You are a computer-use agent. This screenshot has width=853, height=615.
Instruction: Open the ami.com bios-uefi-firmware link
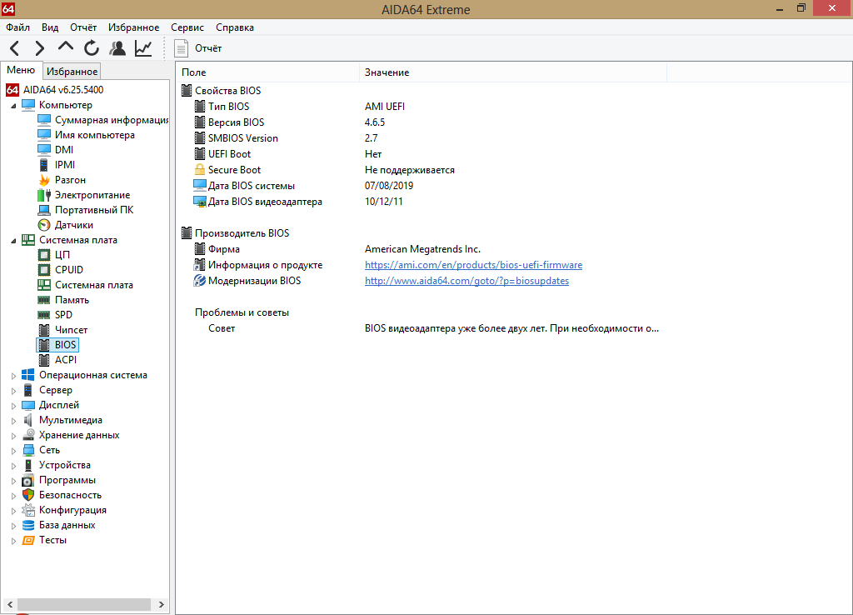(473, 265)
